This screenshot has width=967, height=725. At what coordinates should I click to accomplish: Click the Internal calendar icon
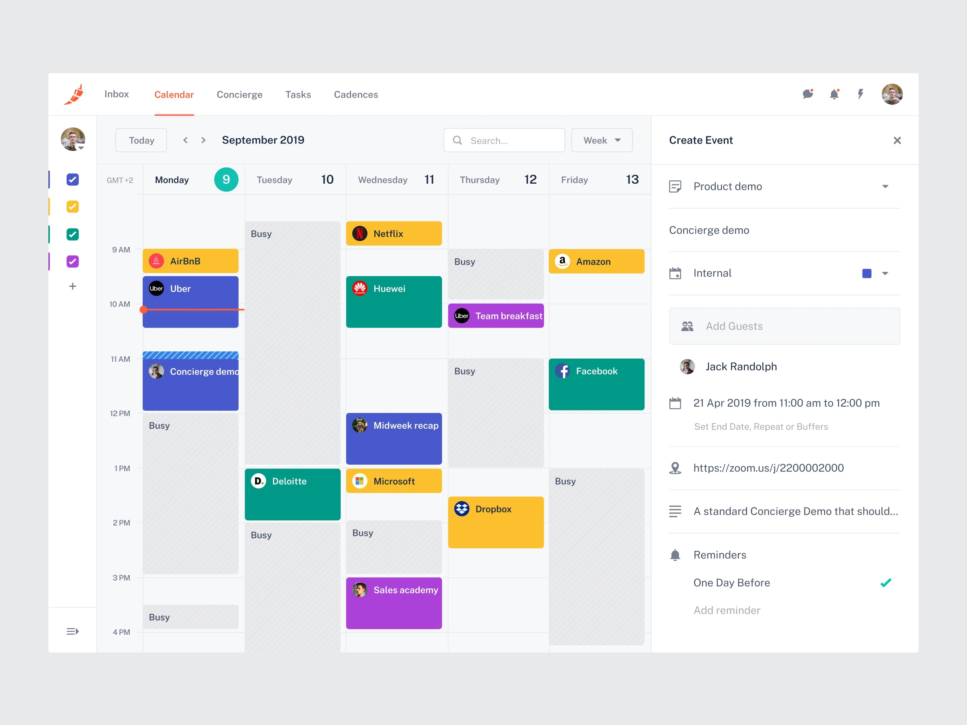pos(675,273)
